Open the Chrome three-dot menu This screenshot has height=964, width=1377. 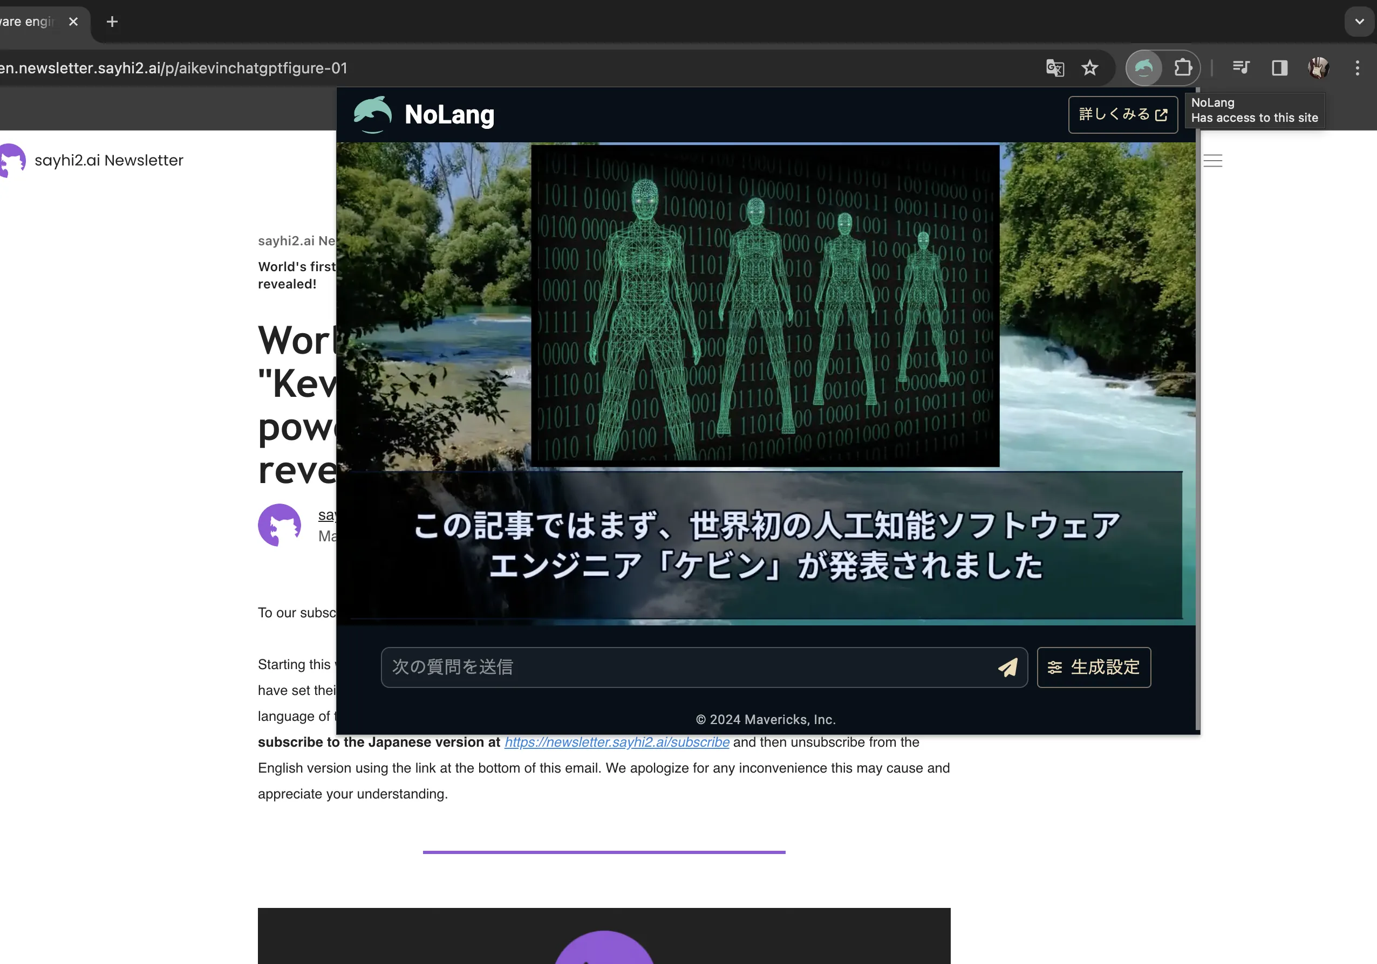[1357, 68]
